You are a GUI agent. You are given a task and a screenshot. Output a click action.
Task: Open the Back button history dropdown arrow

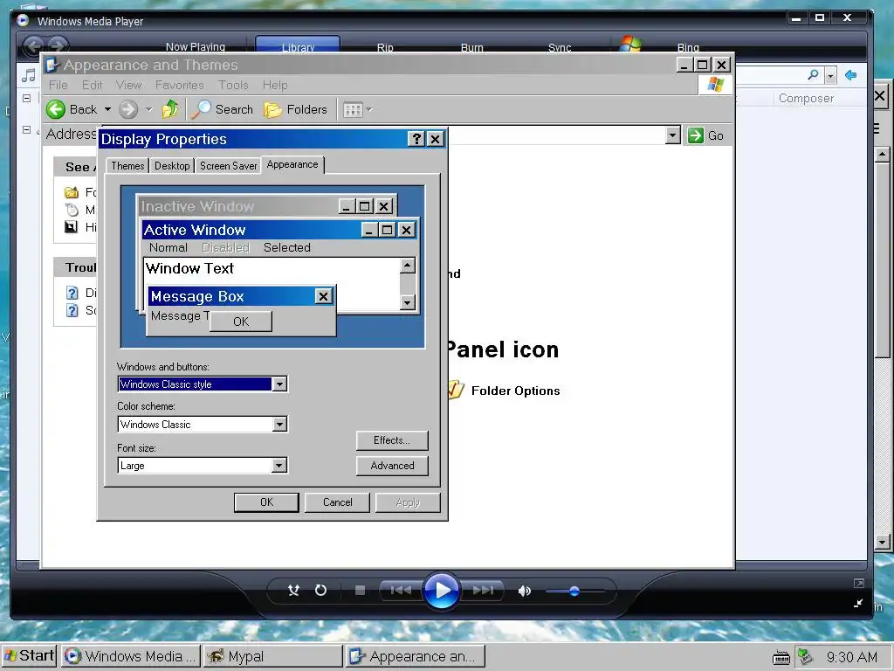point(107,109)
